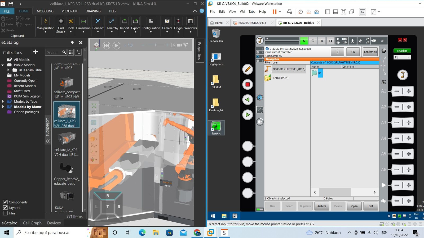Expand Models by Manufacturer
This screenshot has height=238, width=424.
(3, 107)
